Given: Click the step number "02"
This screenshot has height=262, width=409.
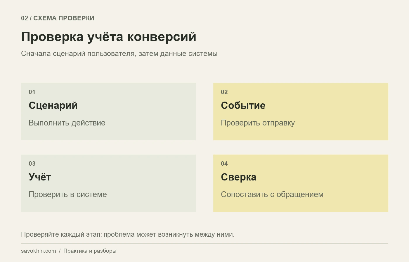Looking at the screenshot, I should (x=224, y=92).
